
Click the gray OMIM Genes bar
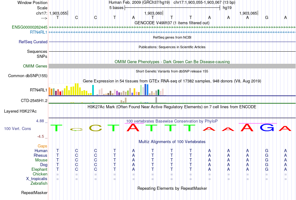point(172,66)
